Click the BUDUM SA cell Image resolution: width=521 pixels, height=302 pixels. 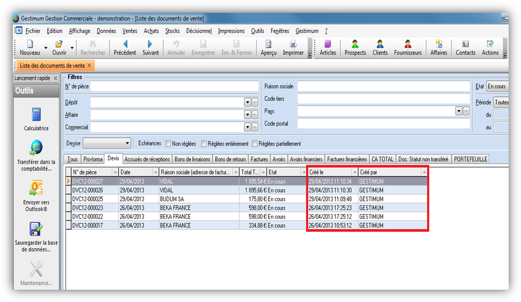coord(199,199)
